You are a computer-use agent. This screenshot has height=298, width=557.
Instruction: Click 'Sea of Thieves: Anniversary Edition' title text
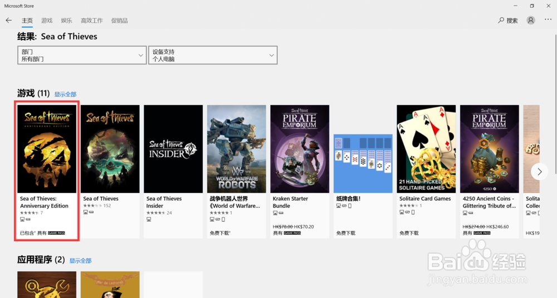click(x=44, y=202)
